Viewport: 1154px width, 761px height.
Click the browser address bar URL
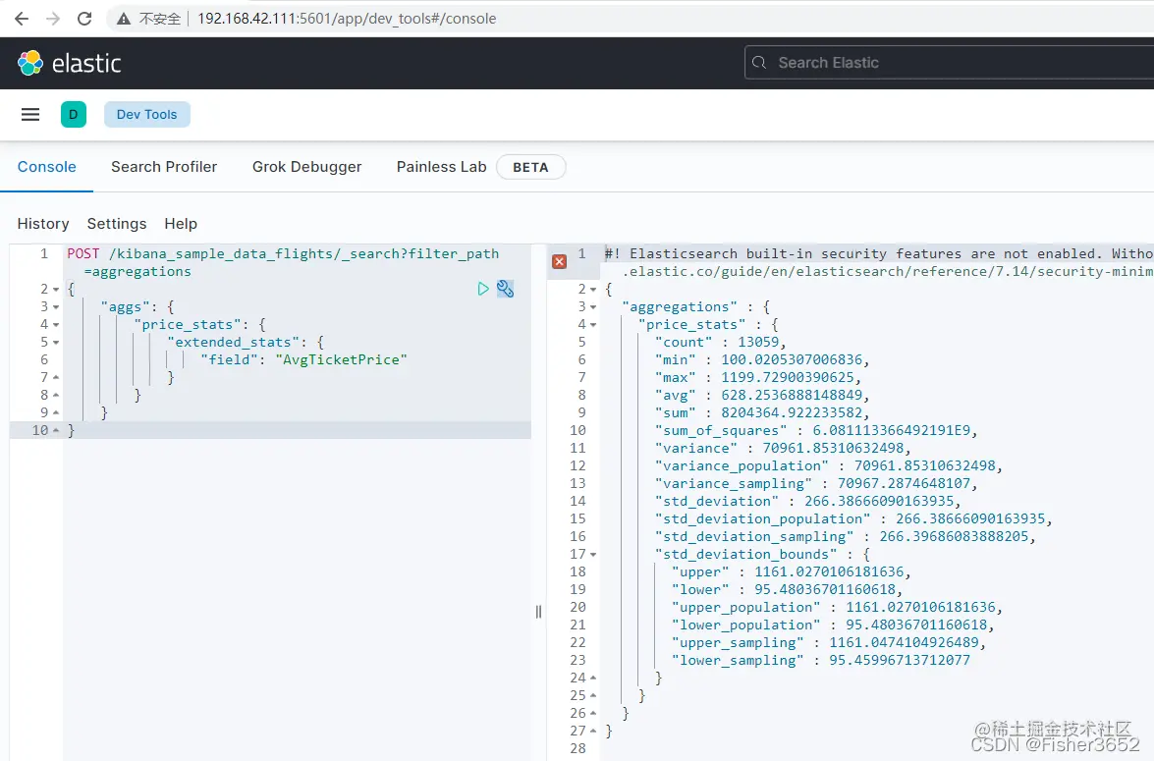347,19
